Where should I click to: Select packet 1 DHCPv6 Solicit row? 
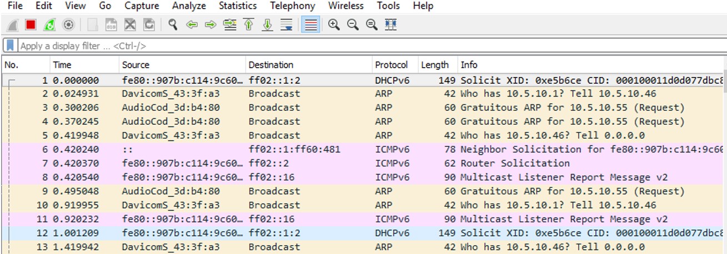(x=362, y=80)
